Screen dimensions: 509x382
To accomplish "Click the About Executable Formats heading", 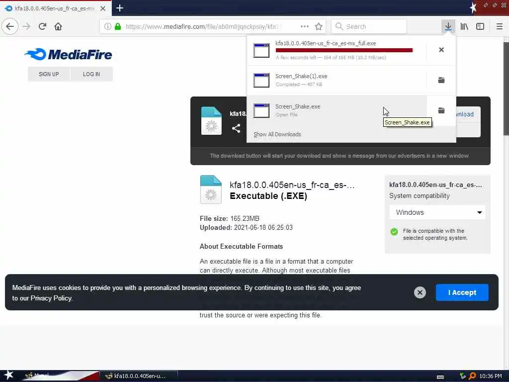I will (x=241, y=246).
